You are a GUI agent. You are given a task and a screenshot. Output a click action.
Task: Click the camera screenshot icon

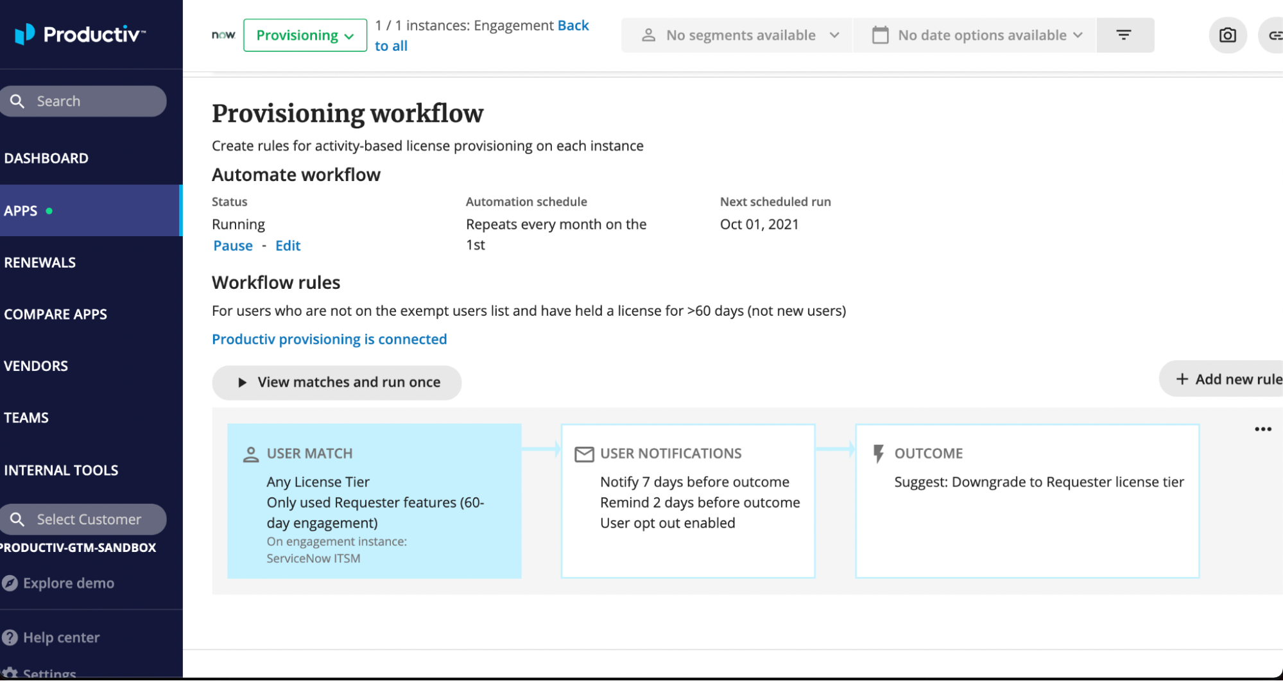tap(1227, 35)
